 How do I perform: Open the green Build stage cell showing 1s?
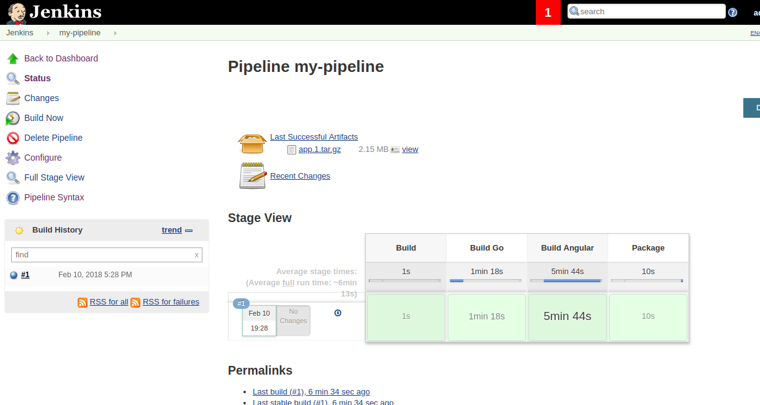pos(406,318)
